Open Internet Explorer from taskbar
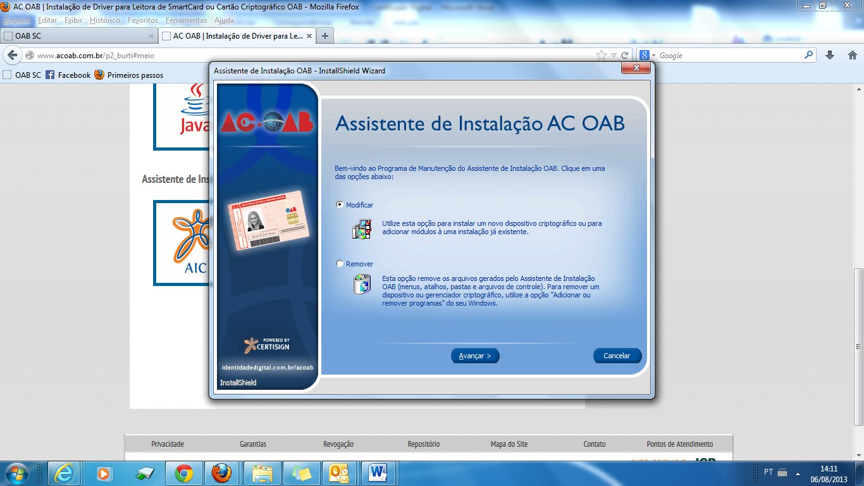Viewport: 864px width, 486px height. [64, 473]
